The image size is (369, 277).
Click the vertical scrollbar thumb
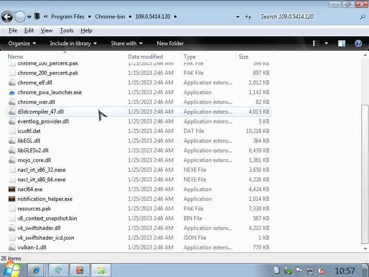point(365,174)
